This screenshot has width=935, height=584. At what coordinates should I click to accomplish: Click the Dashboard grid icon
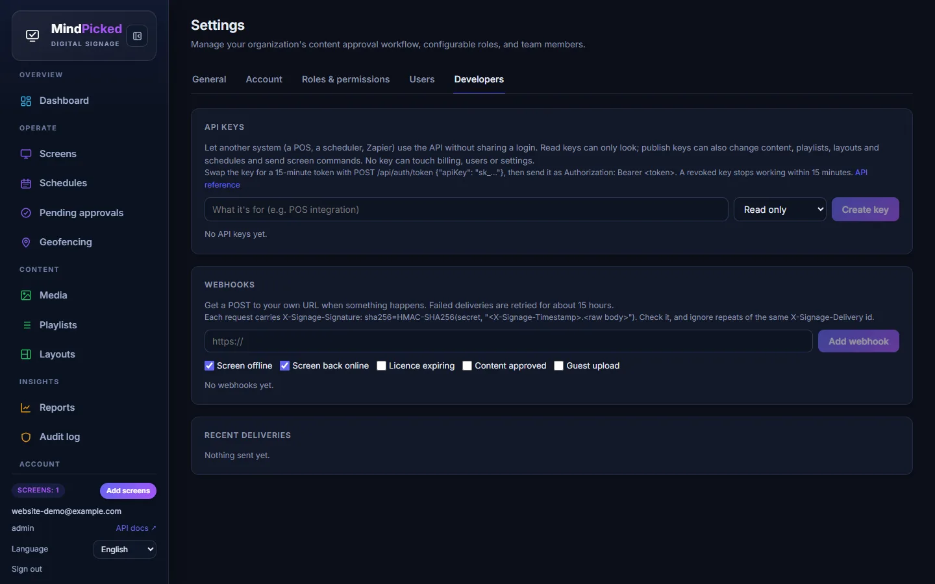(26, 101)
